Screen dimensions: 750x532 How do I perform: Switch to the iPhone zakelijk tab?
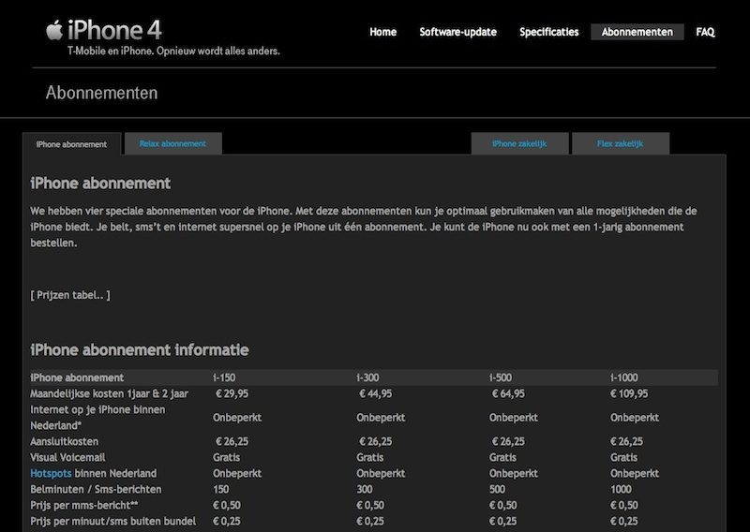point(519,143)
